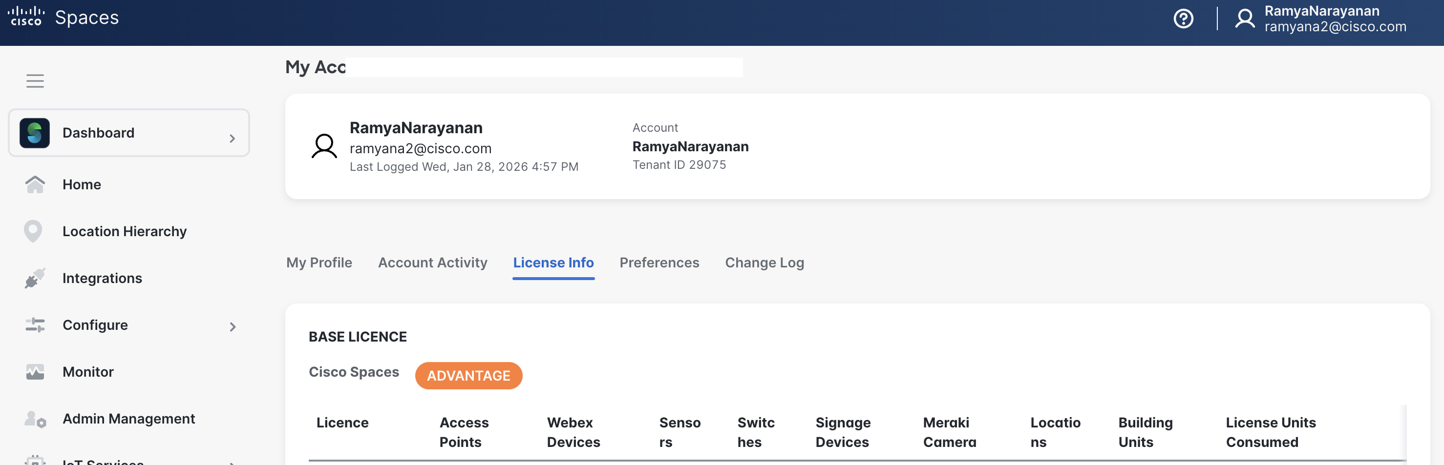Click the Admin Management user-gear icon
The height and width of the screenshot is (465, 1444).
pyautogui.click(x=35, y=419)
